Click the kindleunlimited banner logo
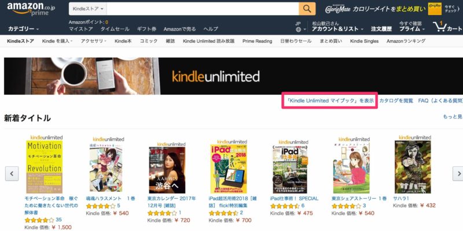Image resolution: width=463 pixels, height=231 pixels. (x=216, y=76)
